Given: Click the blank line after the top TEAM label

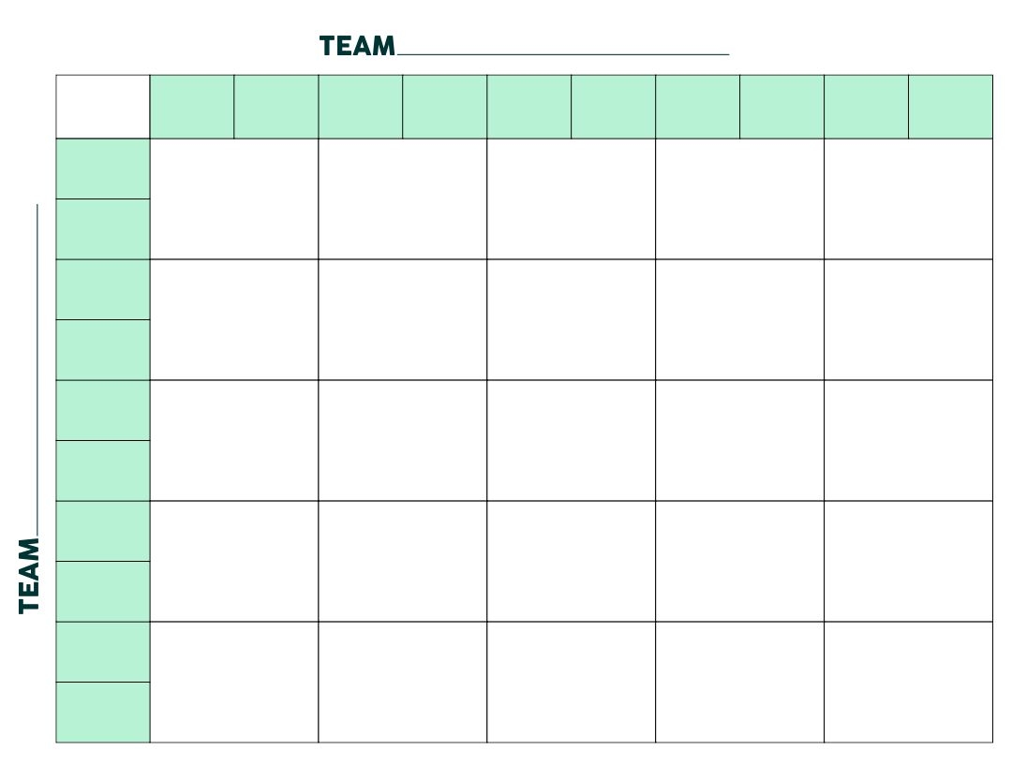Looking at the screenshot, I should (x=562, y=53).
